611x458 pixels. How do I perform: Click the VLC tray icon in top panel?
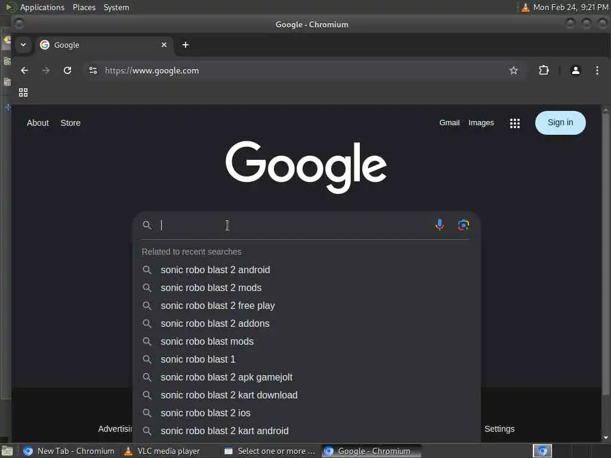[525, 7]
